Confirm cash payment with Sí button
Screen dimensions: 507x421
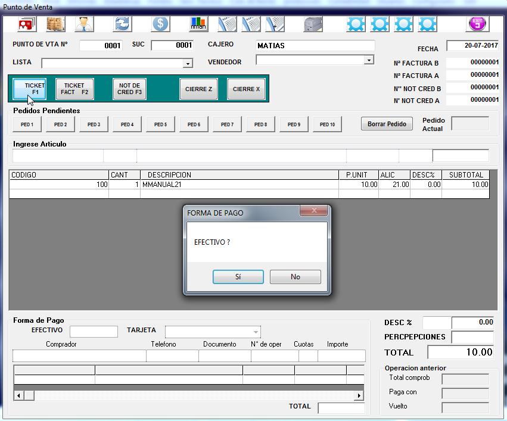point(238,277)
